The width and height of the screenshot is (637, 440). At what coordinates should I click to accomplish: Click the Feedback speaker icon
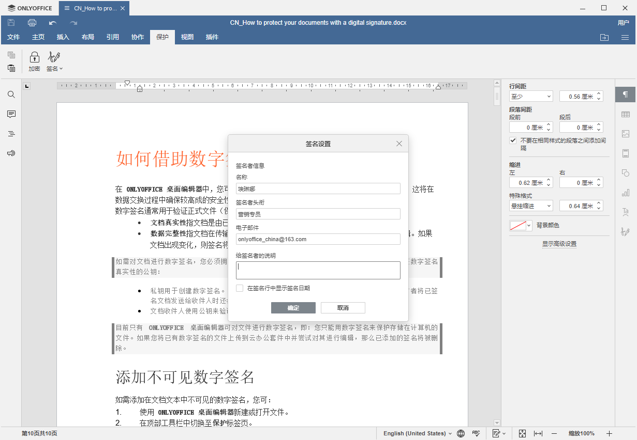(x=11, y=153)
